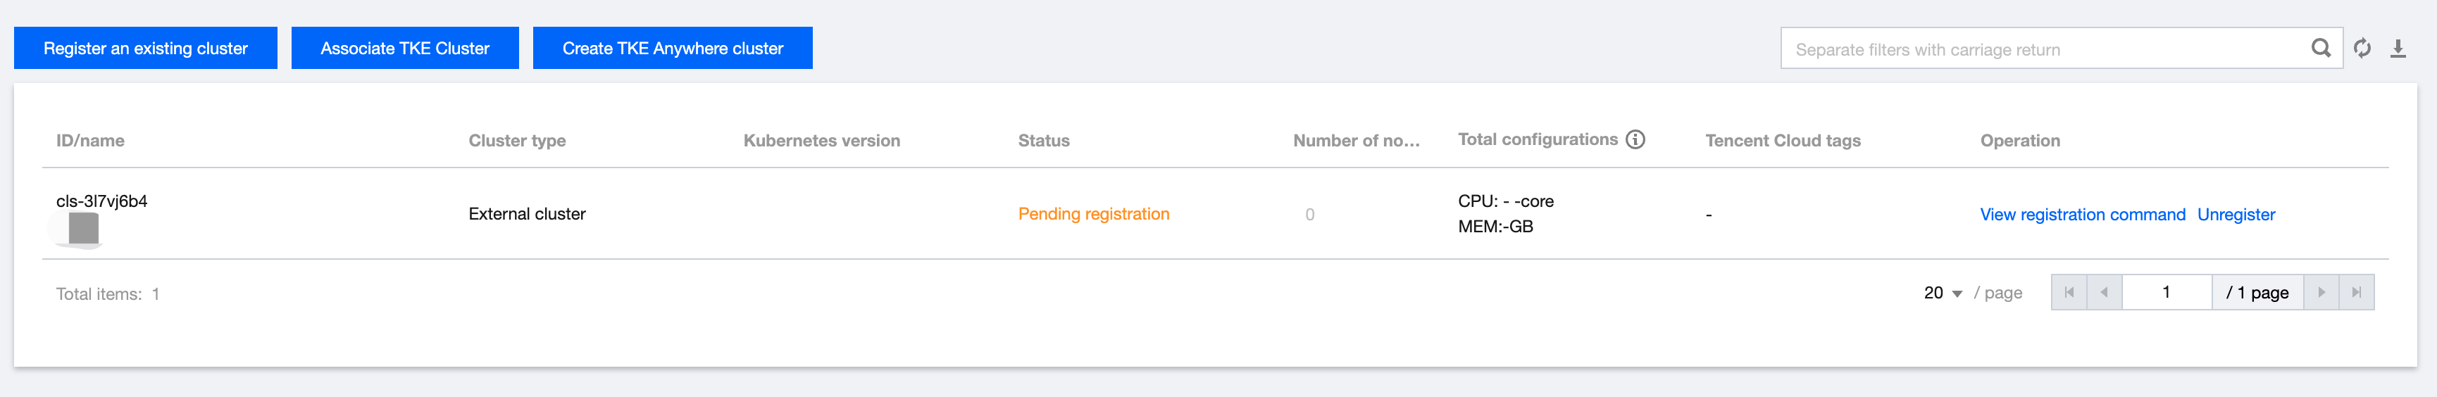
Task: Click the Unregister link
Action: [x=2236, y=215]
